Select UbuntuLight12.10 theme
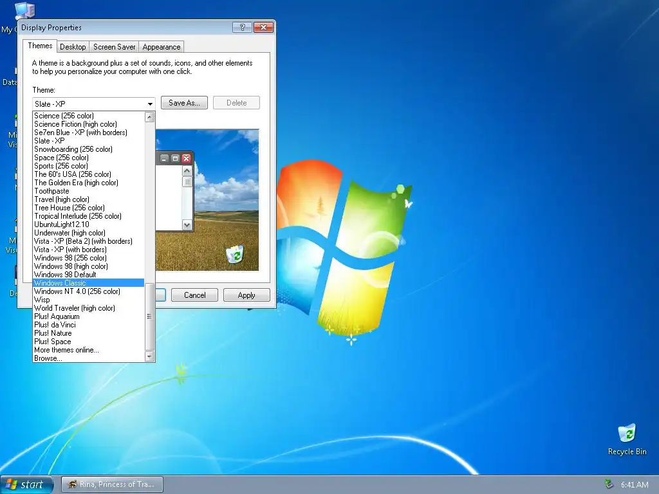 [x=89, y=224]
